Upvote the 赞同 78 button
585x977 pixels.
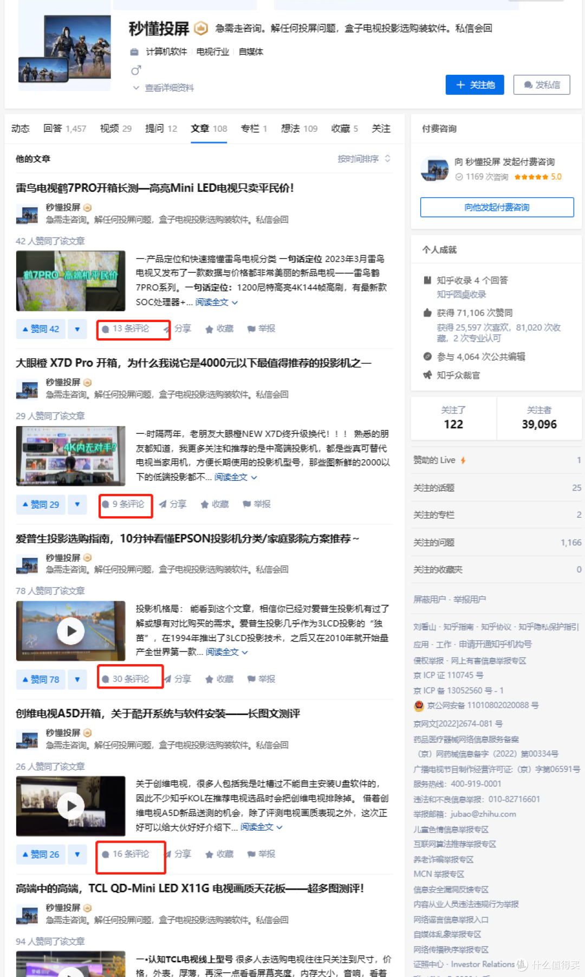click(41, 679)
